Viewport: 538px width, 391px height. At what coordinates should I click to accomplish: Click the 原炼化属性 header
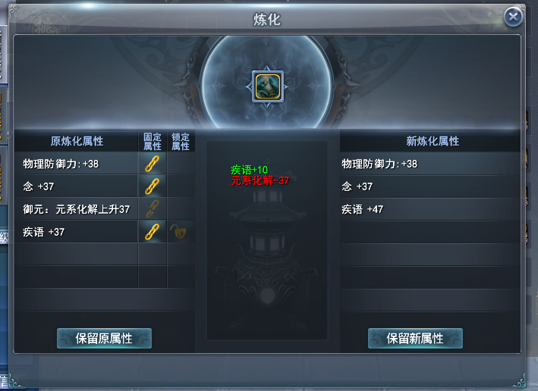click(77, 141)
